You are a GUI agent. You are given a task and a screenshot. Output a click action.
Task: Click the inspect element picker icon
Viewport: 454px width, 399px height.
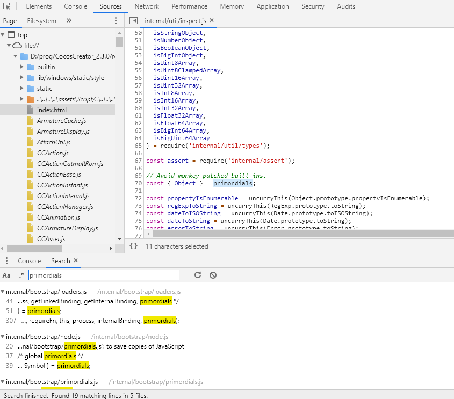7,6
